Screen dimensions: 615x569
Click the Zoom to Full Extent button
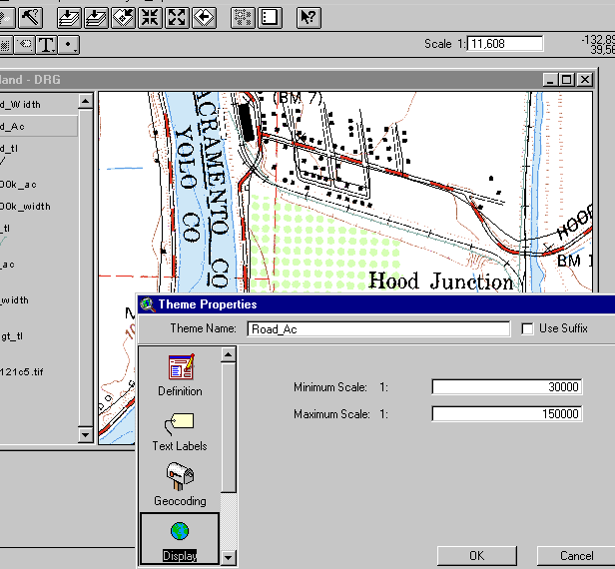click(x=69, y=16)
